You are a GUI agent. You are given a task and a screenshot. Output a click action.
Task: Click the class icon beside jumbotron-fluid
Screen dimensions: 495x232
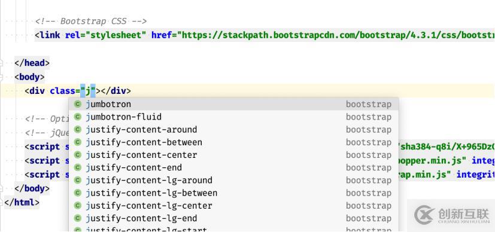tap(78, 117)
